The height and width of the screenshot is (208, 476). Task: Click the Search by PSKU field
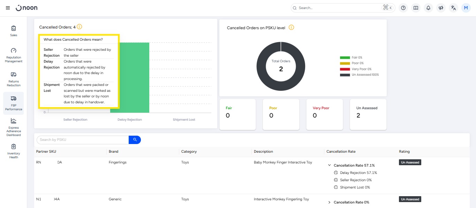pos(83,140)
